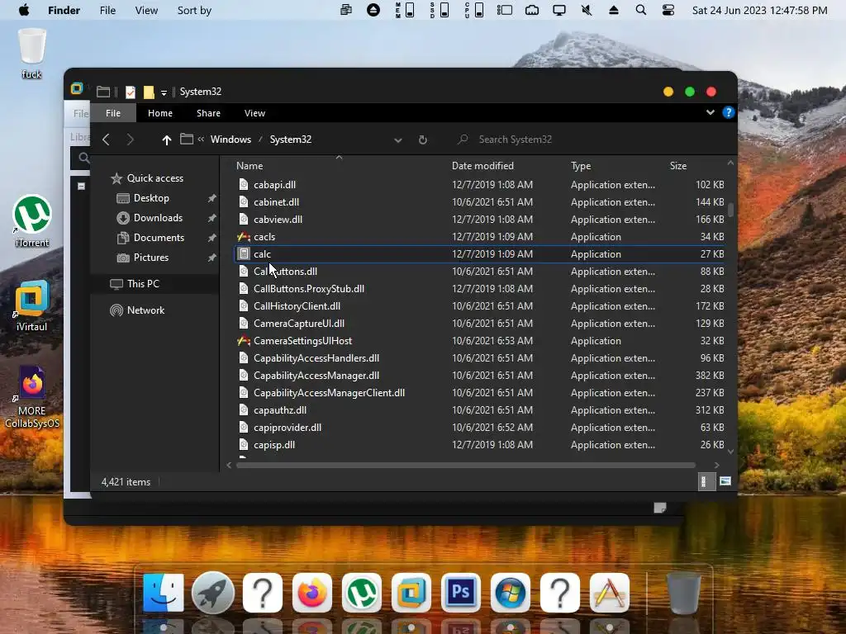Image resolution: width=846 pixels, height=634 pixels.
Task: Select the iTorrent desktop shortcut
Action: [32, 221]
